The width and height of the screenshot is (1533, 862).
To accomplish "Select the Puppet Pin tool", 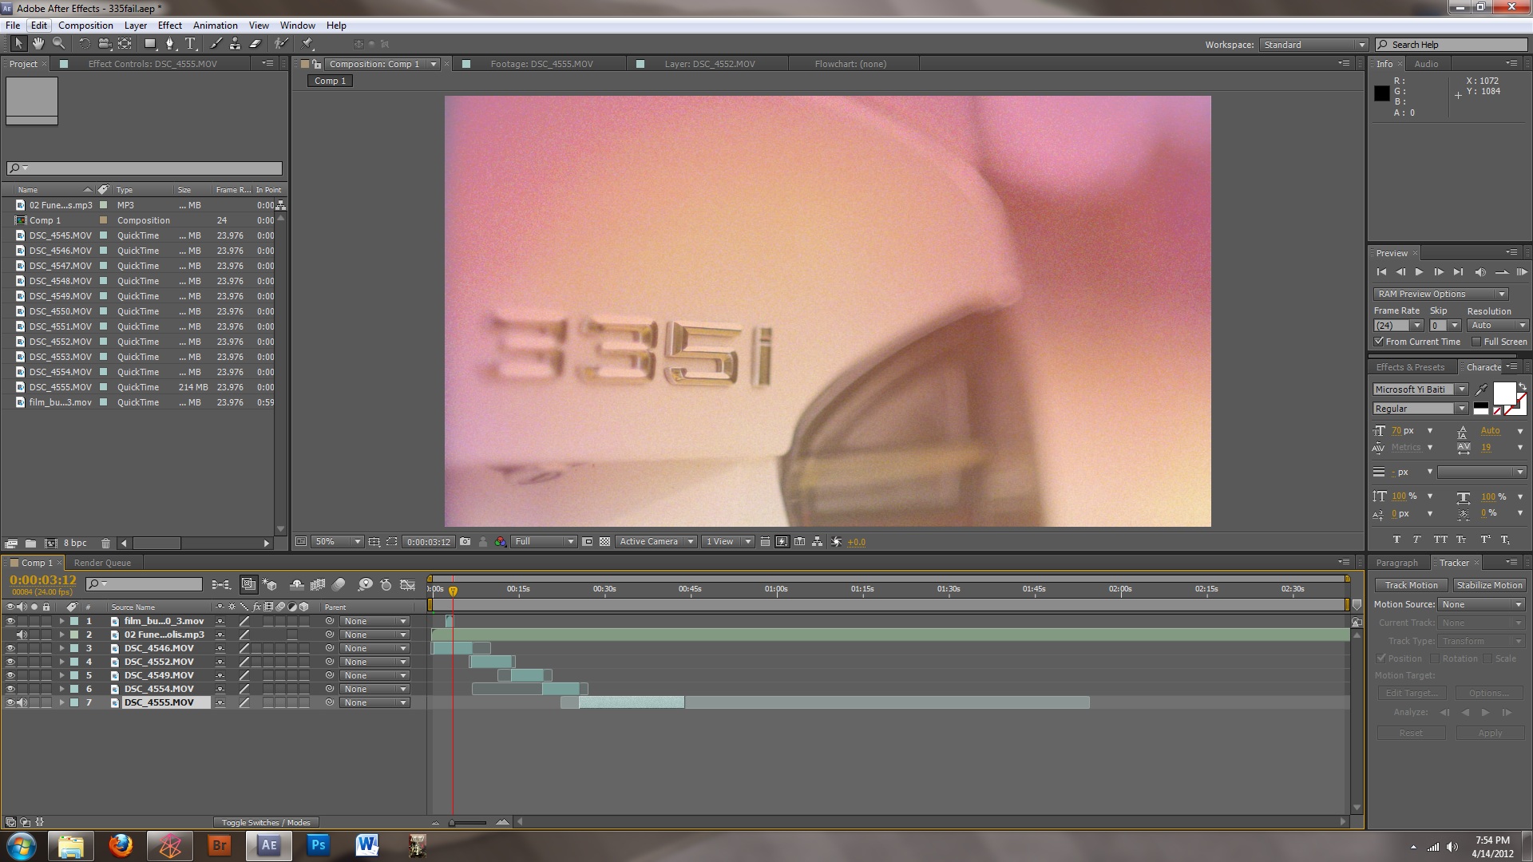I will pos(307,44).
